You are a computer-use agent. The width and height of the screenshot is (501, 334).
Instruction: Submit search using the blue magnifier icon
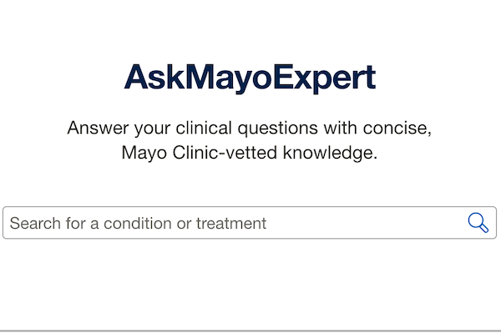pyautogui.click(x=478, y=223)
